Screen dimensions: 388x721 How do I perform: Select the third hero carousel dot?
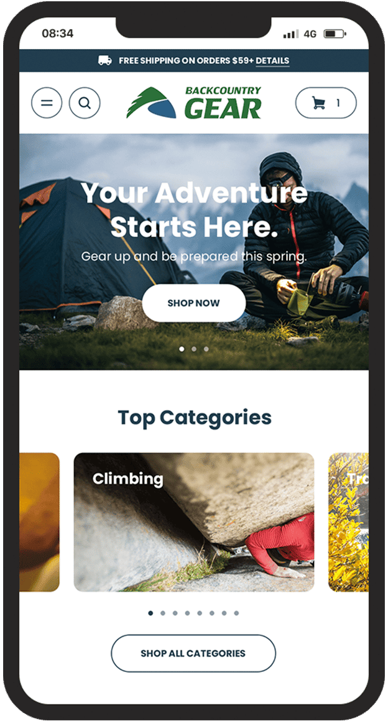(206, 349)
